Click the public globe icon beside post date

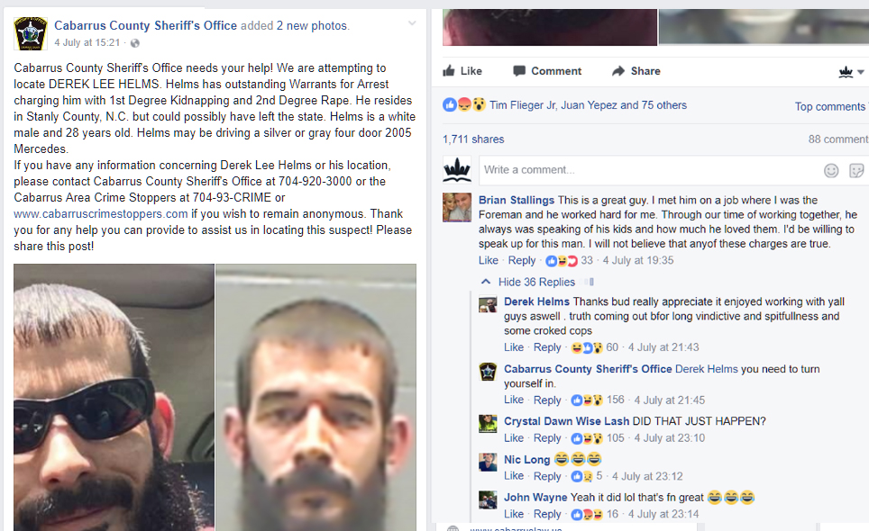[134, 43]
